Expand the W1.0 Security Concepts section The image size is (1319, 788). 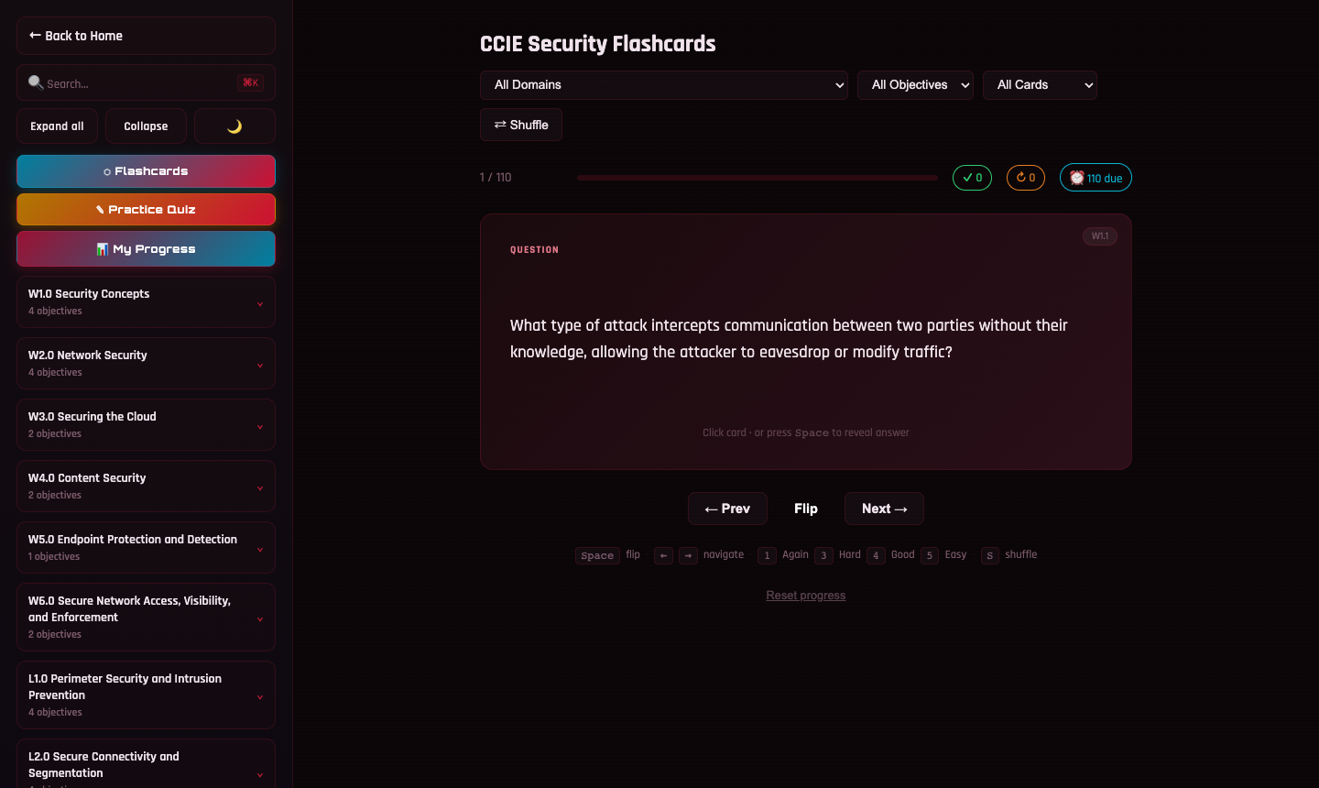[146, 301]
